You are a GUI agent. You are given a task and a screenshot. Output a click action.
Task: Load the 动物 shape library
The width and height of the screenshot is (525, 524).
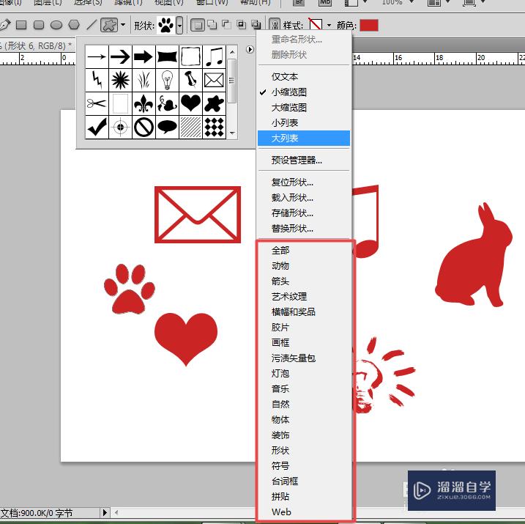pos(280,266)
